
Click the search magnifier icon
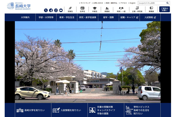point(167,3)
